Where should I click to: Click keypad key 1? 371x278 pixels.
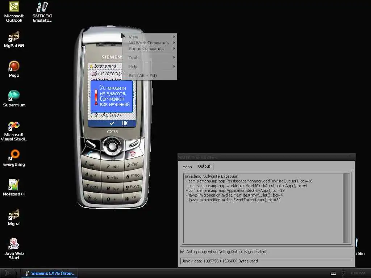tap(91, 163)
